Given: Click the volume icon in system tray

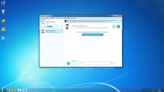Looking at the screenshot, I should click(151, 90).
